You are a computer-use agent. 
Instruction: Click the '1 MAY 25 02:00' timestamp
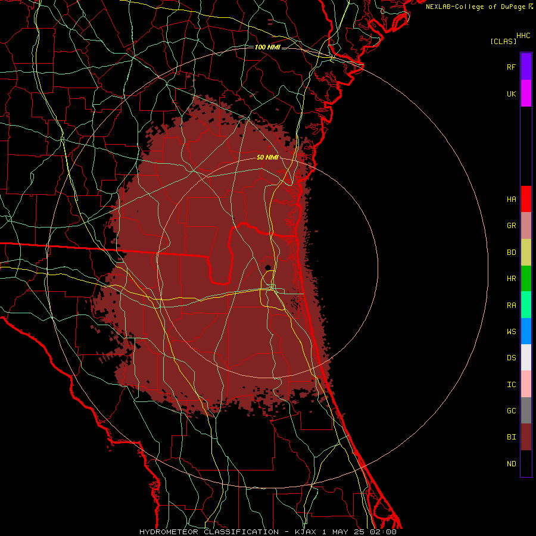pos(359,532)
